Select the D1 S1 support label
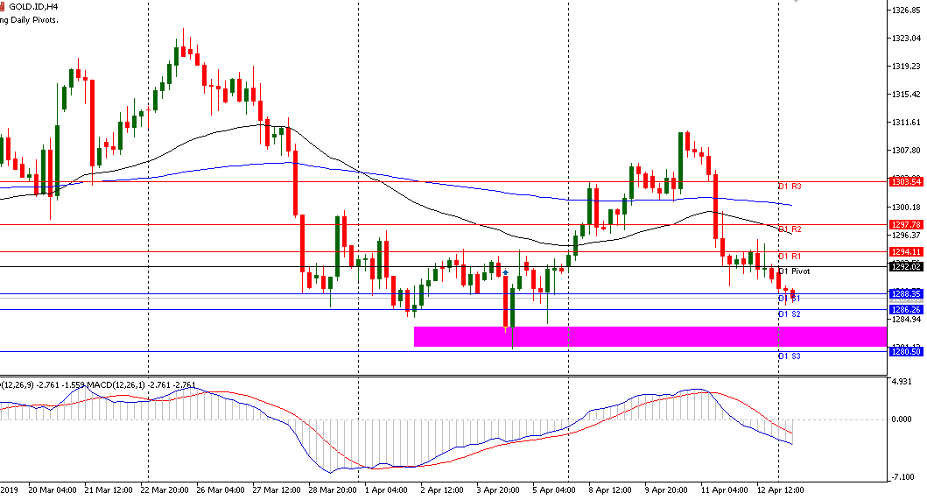 pos(790,299)
